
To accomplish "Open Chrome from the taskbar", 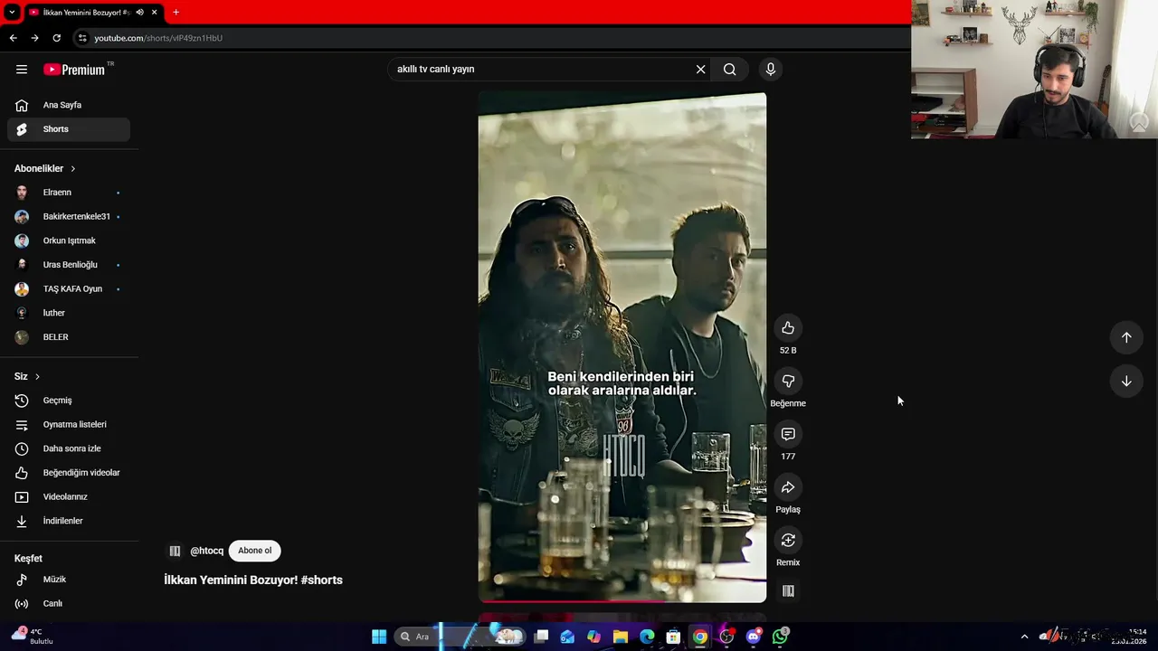I will coord(700,637).
